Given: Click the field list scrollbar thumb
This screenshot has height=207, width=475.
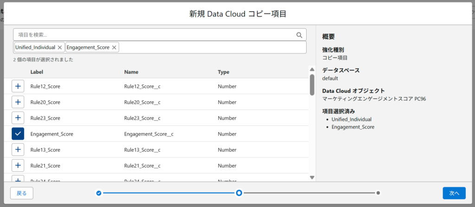Looking at the screenshot, I should 312,84.
